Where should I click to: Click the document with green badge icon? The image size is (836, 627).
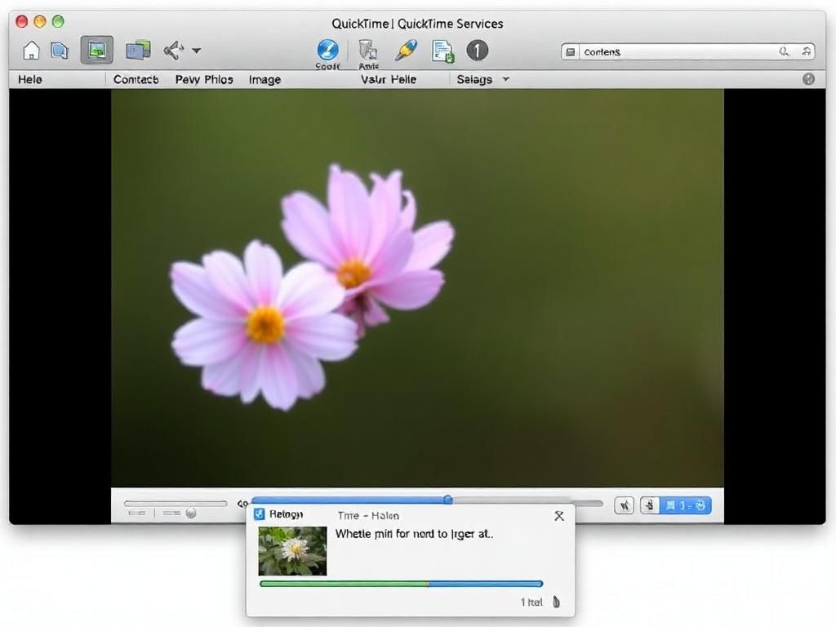pos(442,51)
